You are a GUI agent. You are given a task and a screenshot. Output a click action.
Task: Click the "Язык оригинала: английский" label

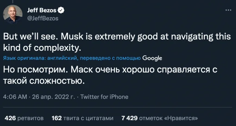point(41,58)
